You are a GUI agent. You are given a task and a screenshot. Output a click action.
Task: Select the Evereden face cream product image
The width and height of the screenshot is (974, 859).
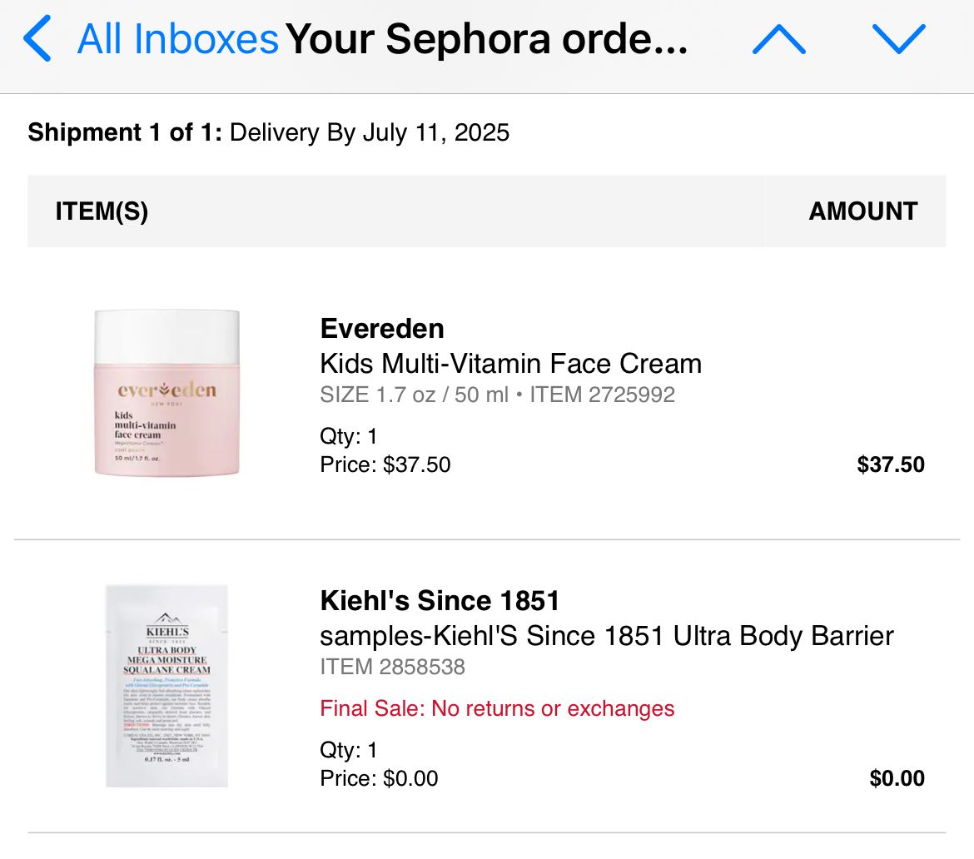point(166,393)
